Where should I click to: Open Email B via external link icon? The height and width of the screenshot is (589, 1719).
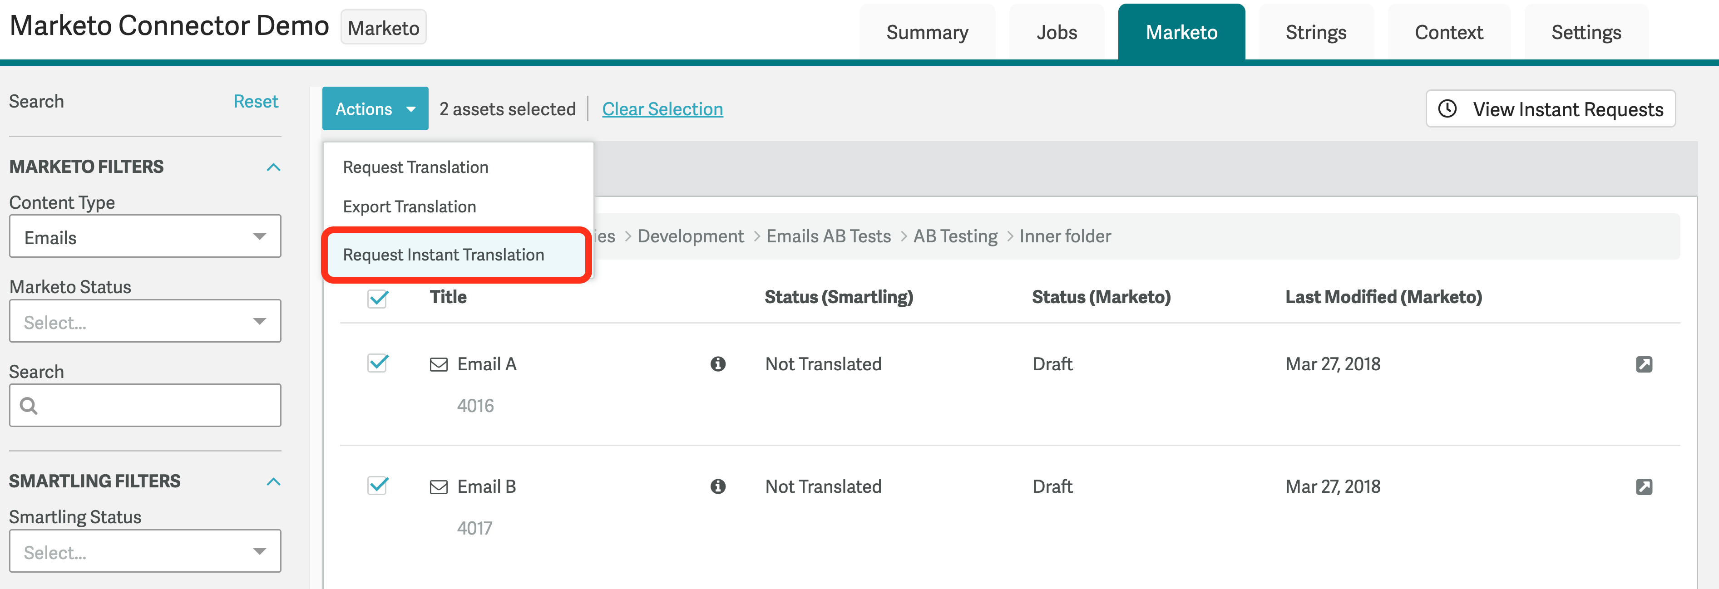[1644, 487]
